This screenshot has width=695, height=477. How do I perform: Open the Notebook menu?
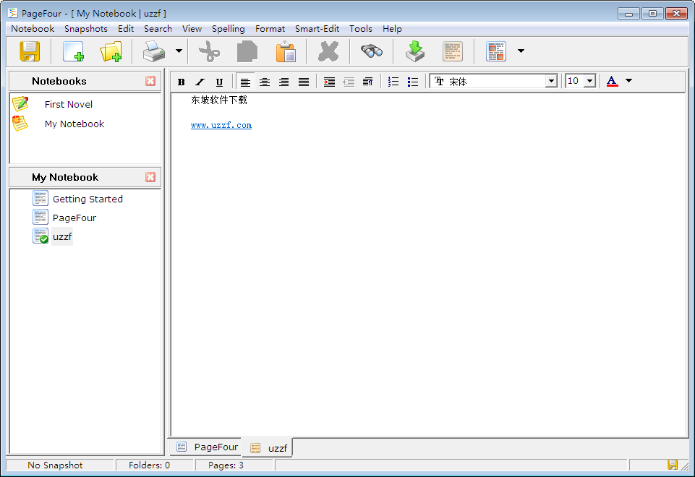point(33,29)
